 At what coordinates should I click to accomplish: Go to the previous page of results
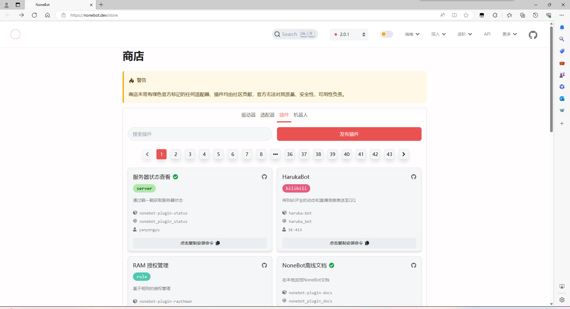coord(147,154)
